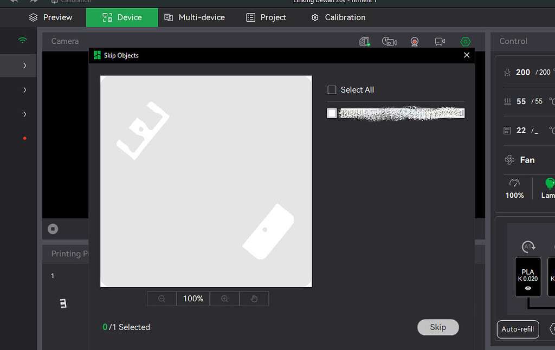
Task: Open the Multi-device tab
Action: (195, 17)
